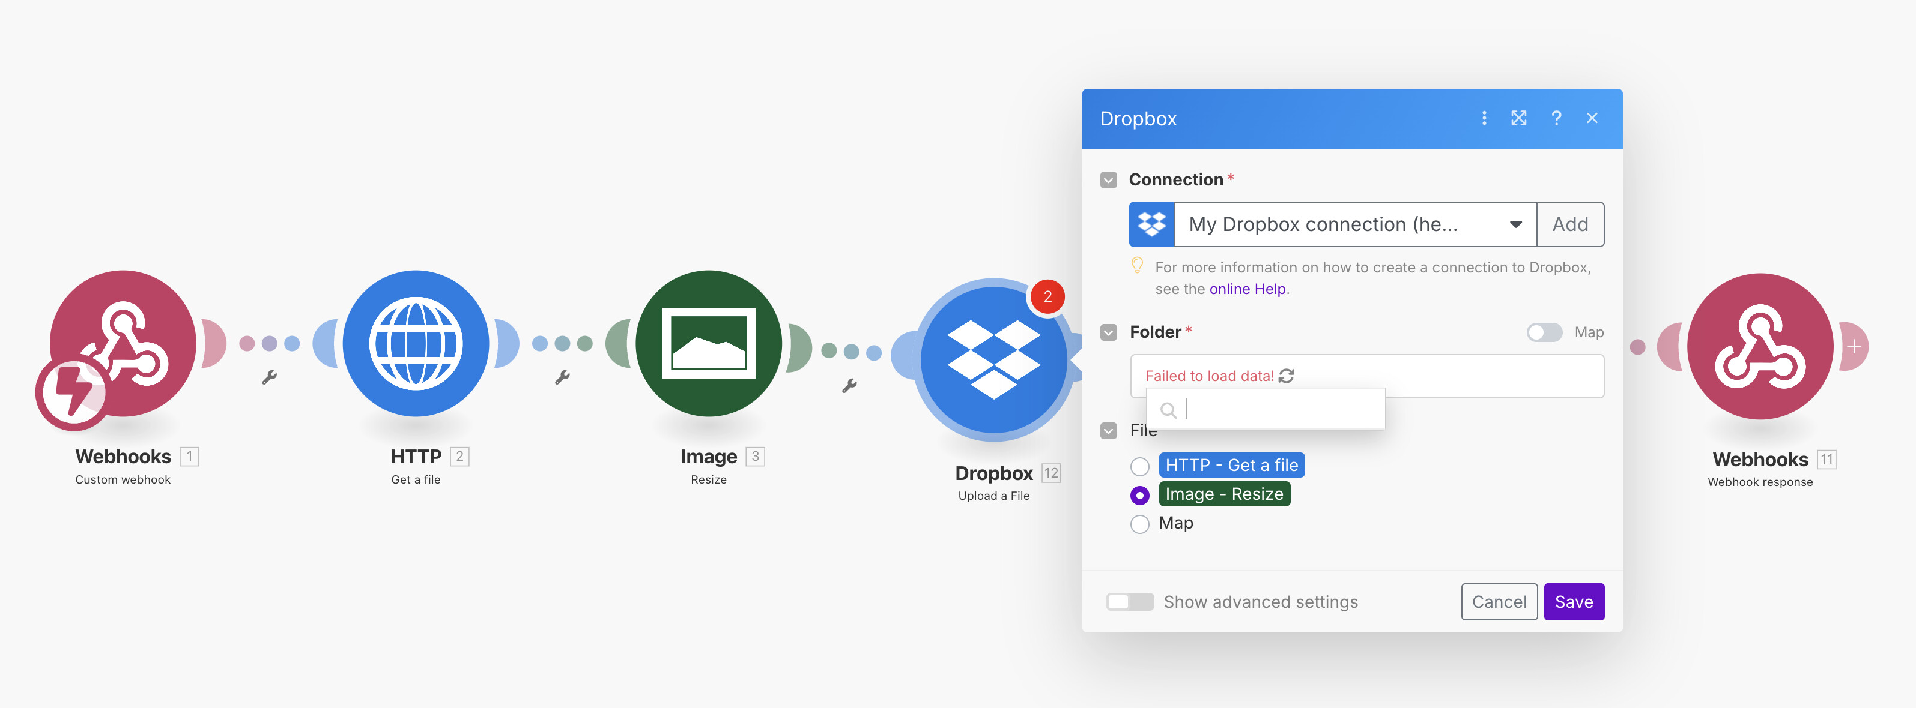The height and width of the screenshot is (708, 1916).
Task: Click the 'Upload a File' subtitle text
Action: (x=993, y=496)
